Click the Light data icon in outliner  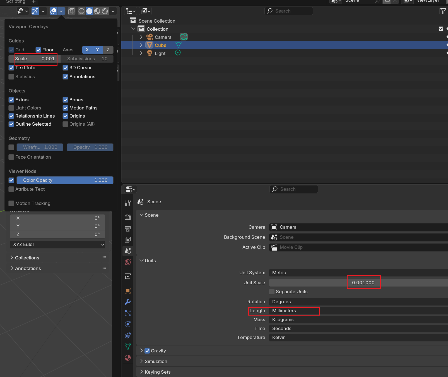[x=178, y=53]
